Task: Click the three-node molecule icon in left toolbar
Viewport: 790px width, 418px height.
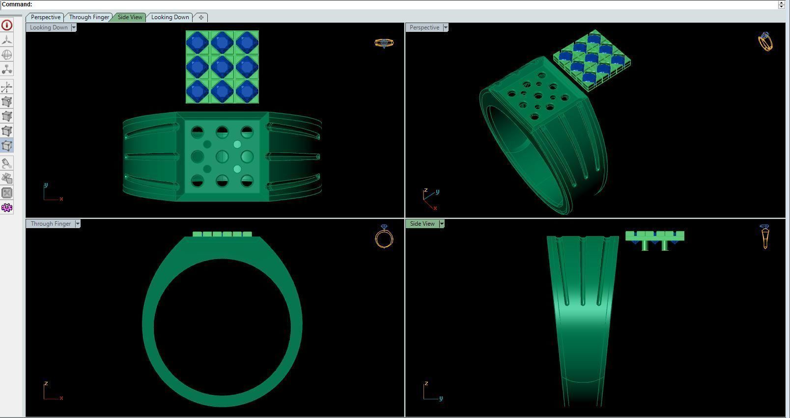Action: tap(7, 69)
